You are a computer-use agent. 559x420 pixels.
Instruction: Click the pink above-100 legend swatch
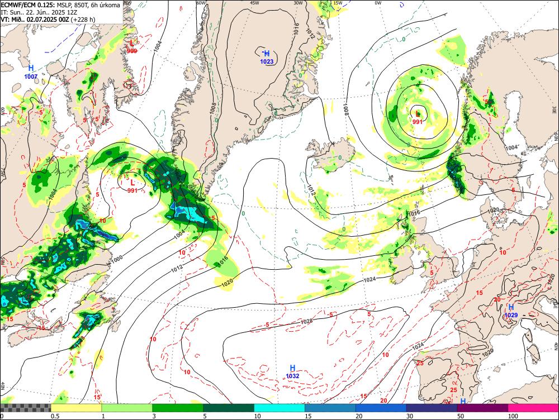533,408
